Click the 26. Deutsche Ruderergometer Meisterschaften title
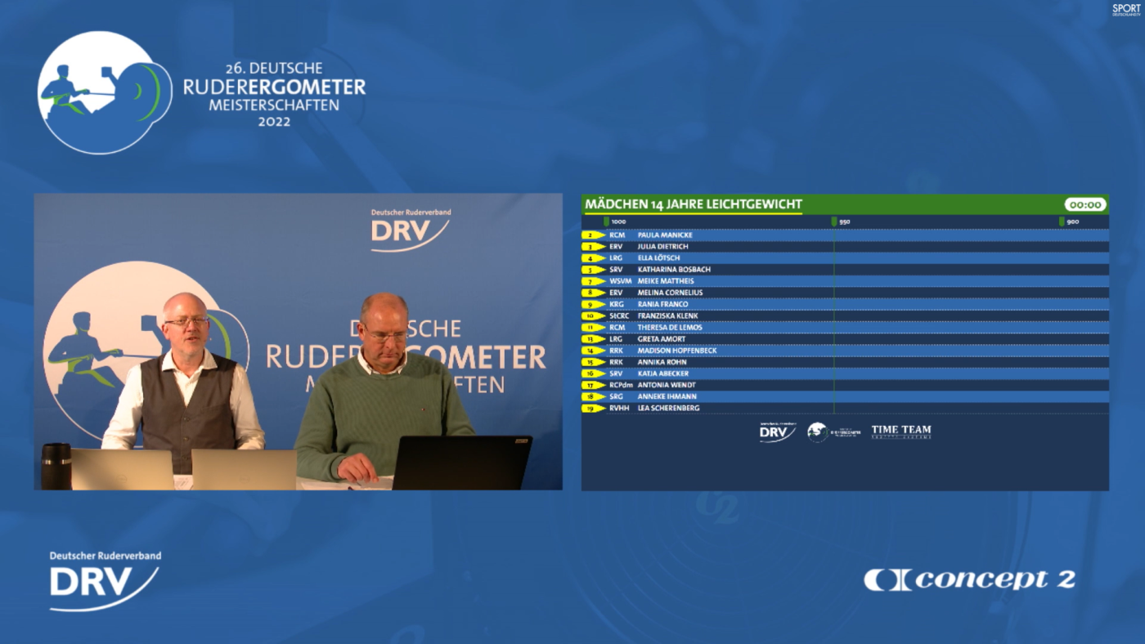 pos(274,95)
